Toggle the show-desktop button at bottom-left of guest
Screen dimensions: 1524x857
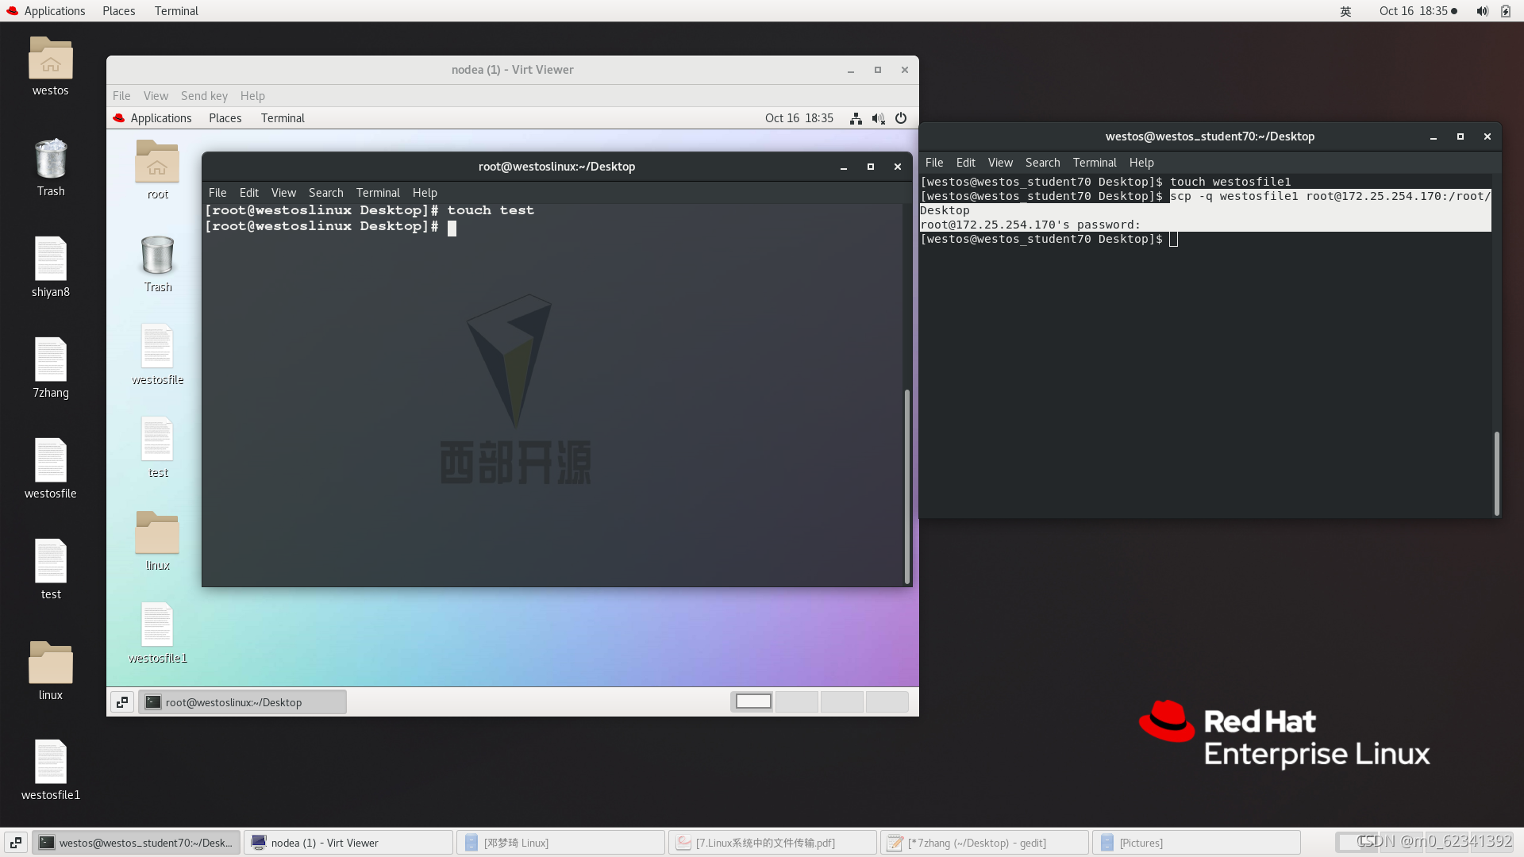click(x=121, y=701)
